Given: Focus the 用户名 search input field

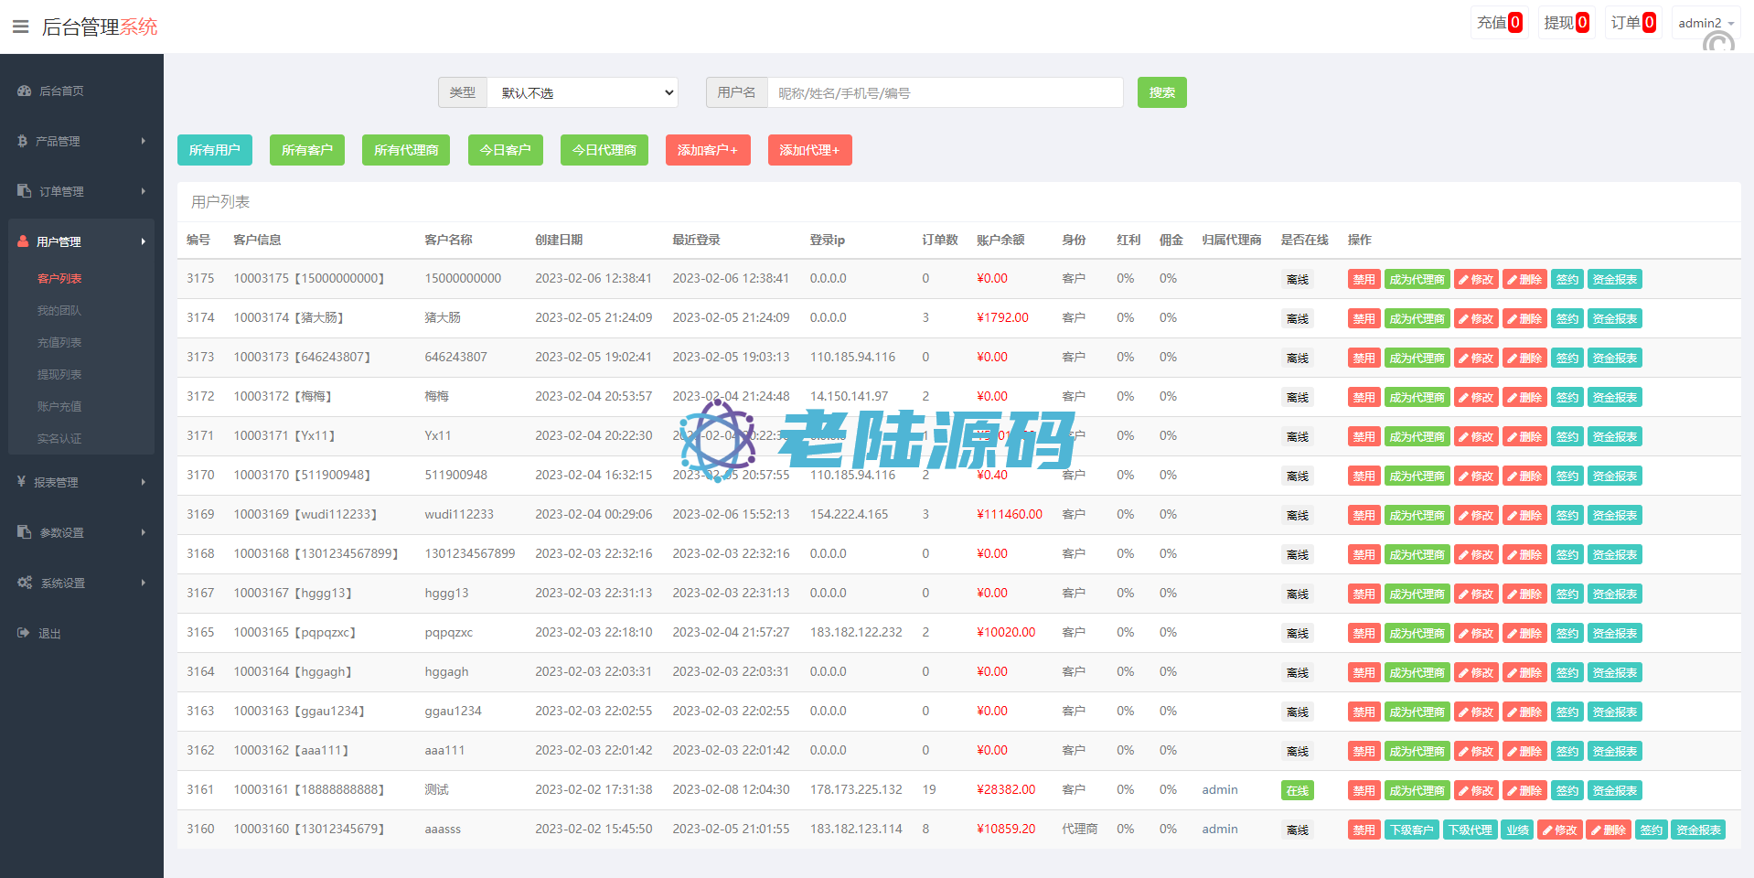Looking at the screenshot, I should tap(944, 92).
